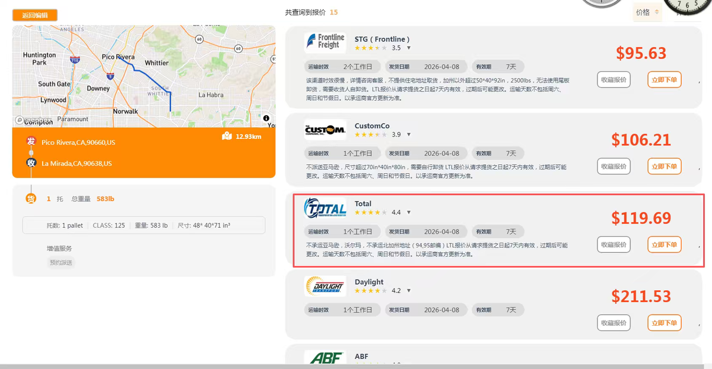Expand STG Frontline 3.5 rating details
The height and width of the screenshot is (369, 712).
[409, 48]
